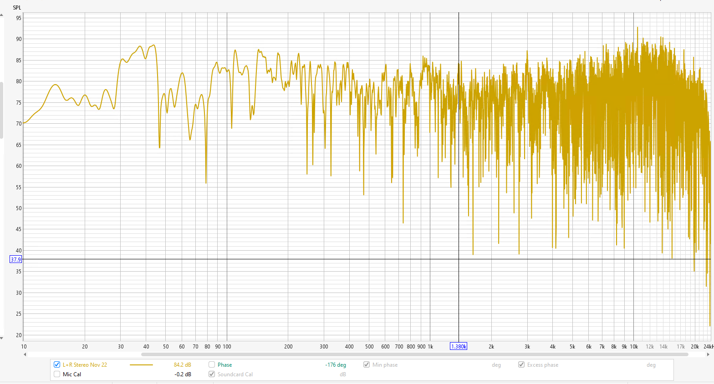The image size is (714, 384).
Task: Toggle the Min phase checkbox
Action: pos(367,364)
